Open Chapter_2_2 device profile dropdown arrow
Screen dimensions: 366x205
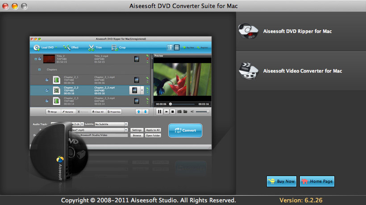click(142, 90)
